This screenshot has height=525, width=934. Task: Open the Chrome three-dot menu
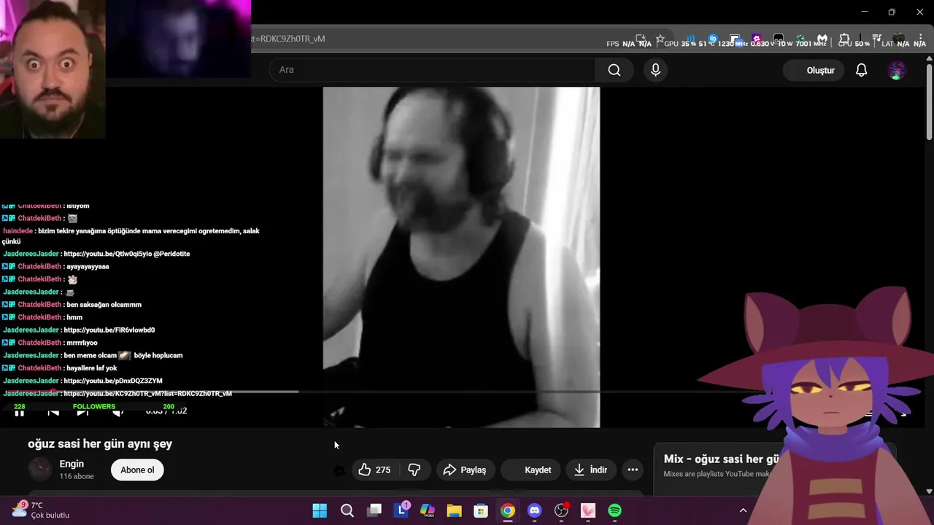tap(920, 39)
